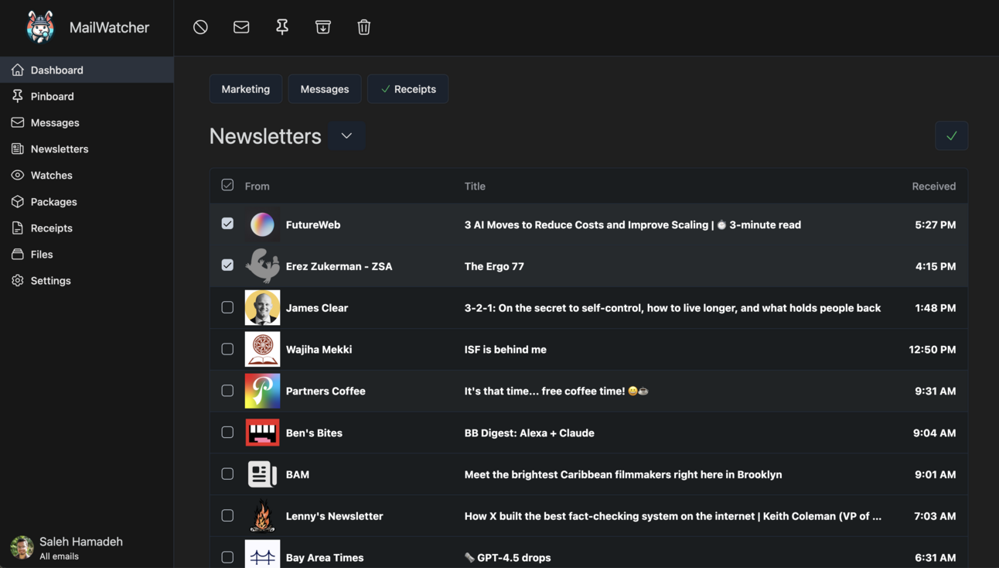Expand the Newsletters category dropdown chevron

(x=346, y=135)
